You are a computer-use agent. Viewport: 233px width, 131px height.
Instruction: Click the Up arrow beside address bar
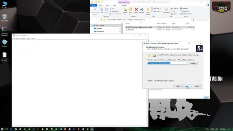[x=101, y=20]
